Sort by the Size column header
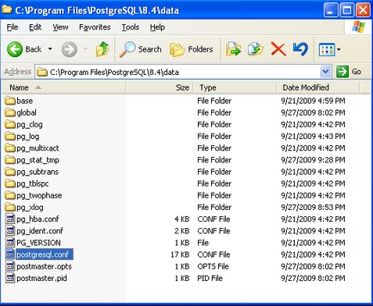The width and height of the screenshot is (373, 306). coord(160,87)
